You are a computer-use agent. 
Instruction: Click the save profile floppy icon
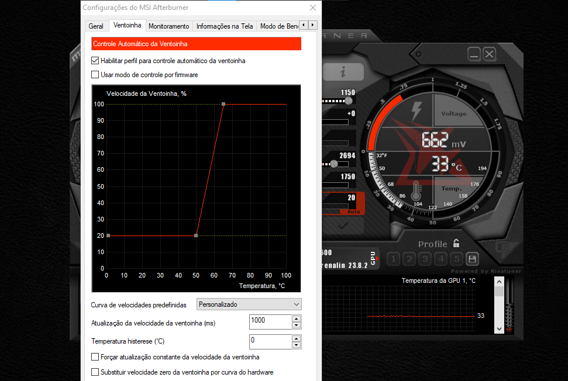472,259
